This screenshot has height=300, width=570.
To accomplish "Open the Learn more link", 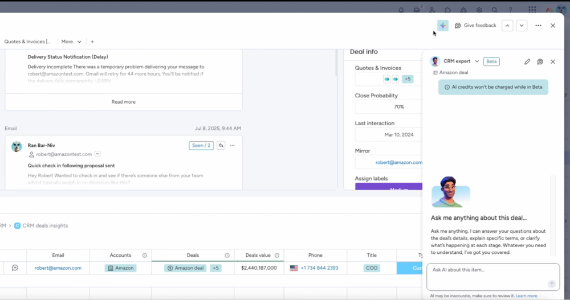I will click(x=526, y=296).
